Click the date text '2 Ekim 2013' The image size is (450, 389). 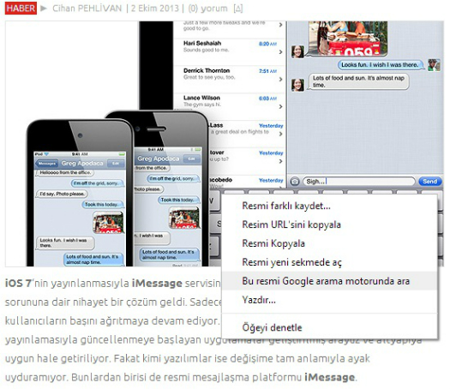tap(155, 9)
